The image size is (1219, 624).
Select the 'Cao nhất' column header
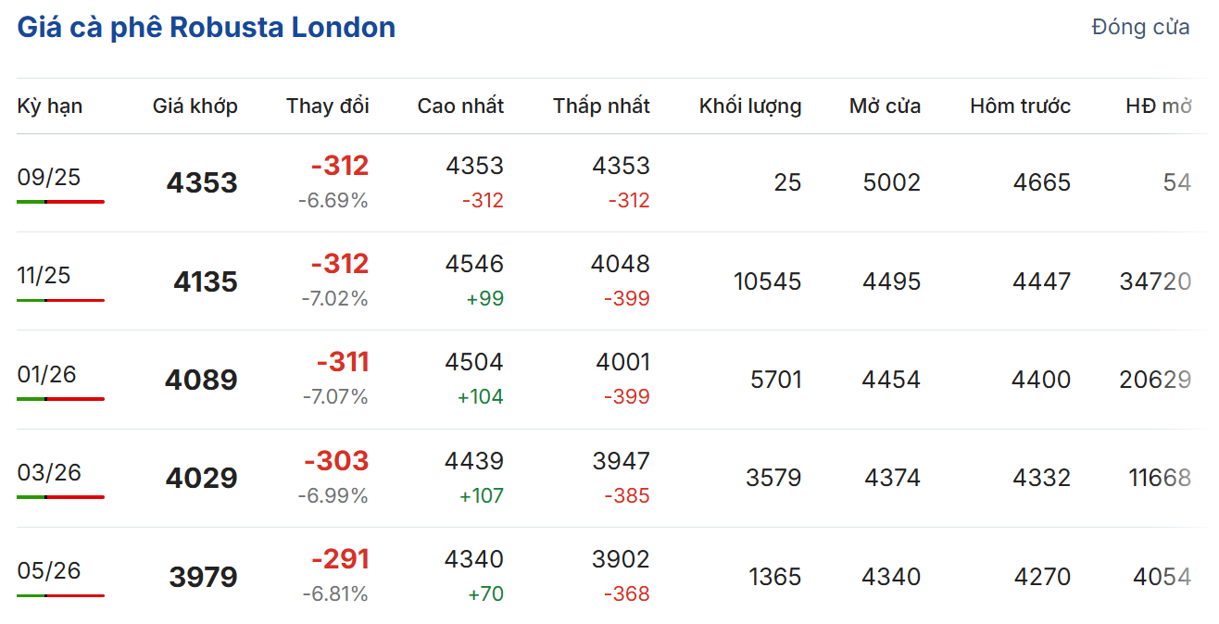pyautogui.click(x=460, y=106)
